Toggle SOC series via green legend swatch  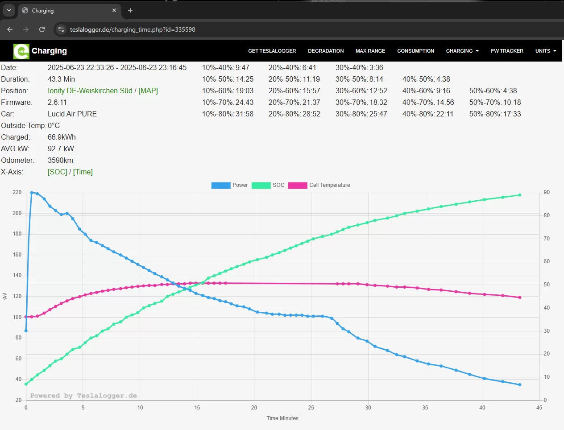click(x=261, y=185)
